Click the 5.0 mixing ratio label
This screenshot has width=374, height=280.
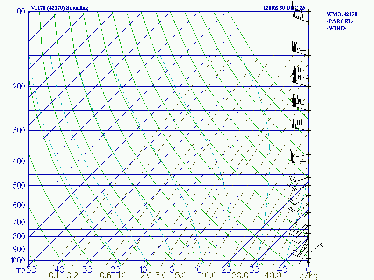(180, 276)
